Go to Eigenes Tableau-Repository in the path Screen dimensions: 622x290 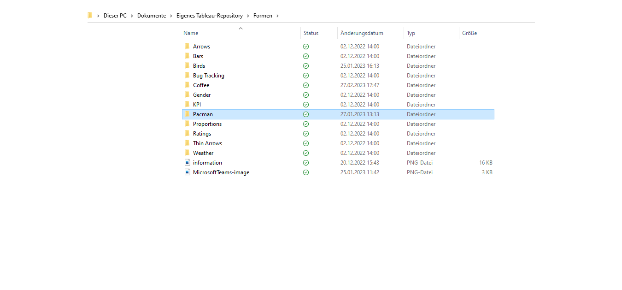(x=209, y=16)
